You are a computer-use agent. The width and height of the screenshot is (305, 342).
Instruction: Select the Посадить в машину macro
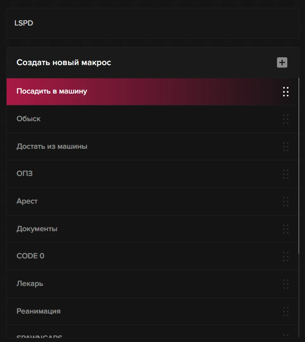[52, 91]
